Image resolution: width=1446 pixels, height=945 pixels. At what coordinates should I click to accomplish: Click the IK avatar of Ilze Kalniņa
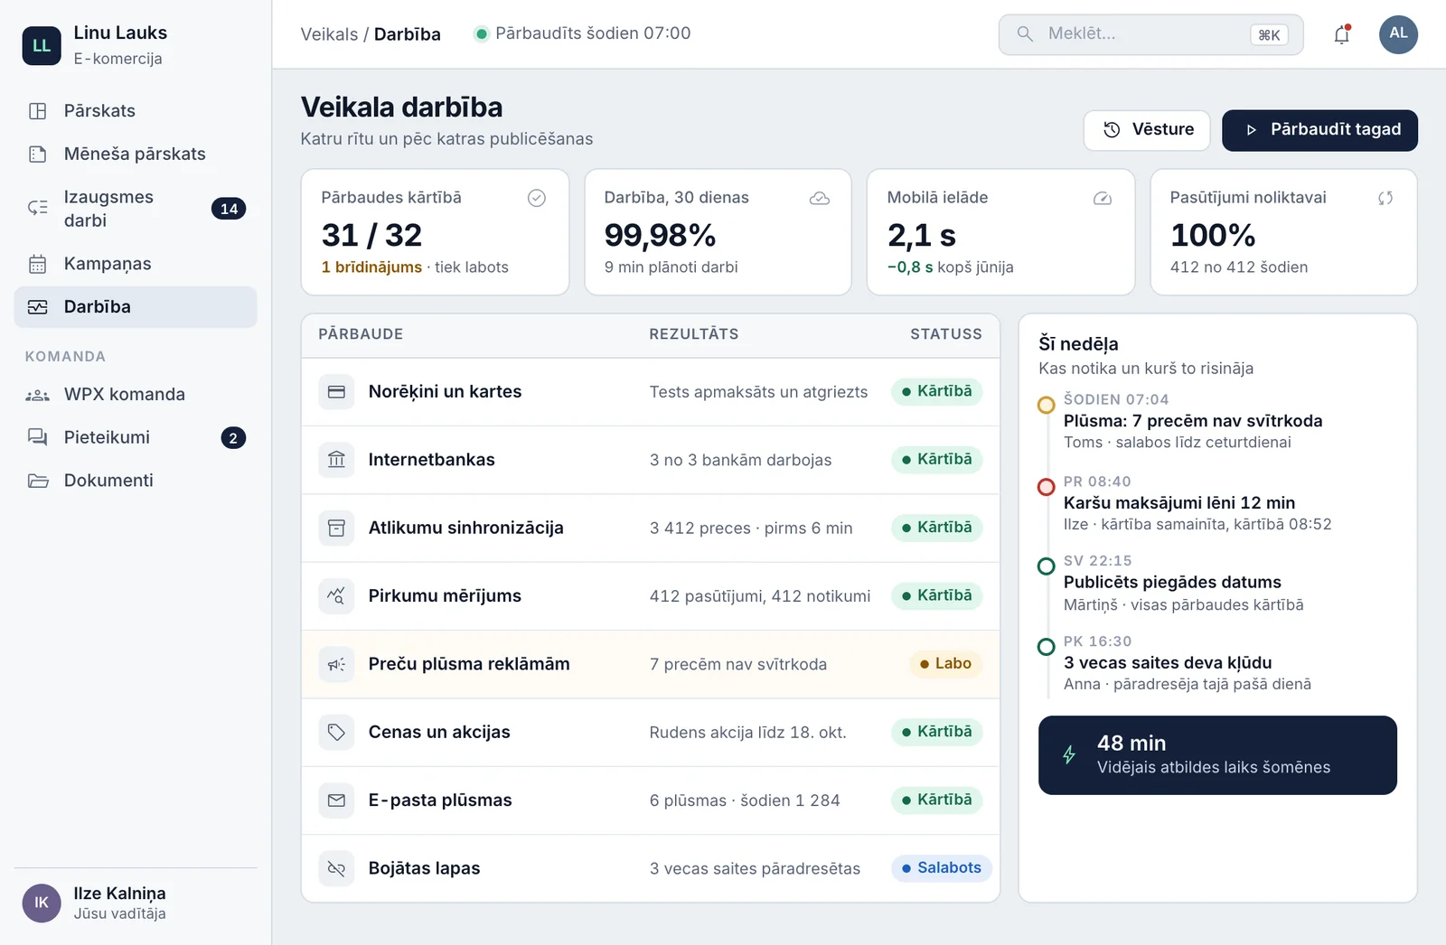point(42,903)
